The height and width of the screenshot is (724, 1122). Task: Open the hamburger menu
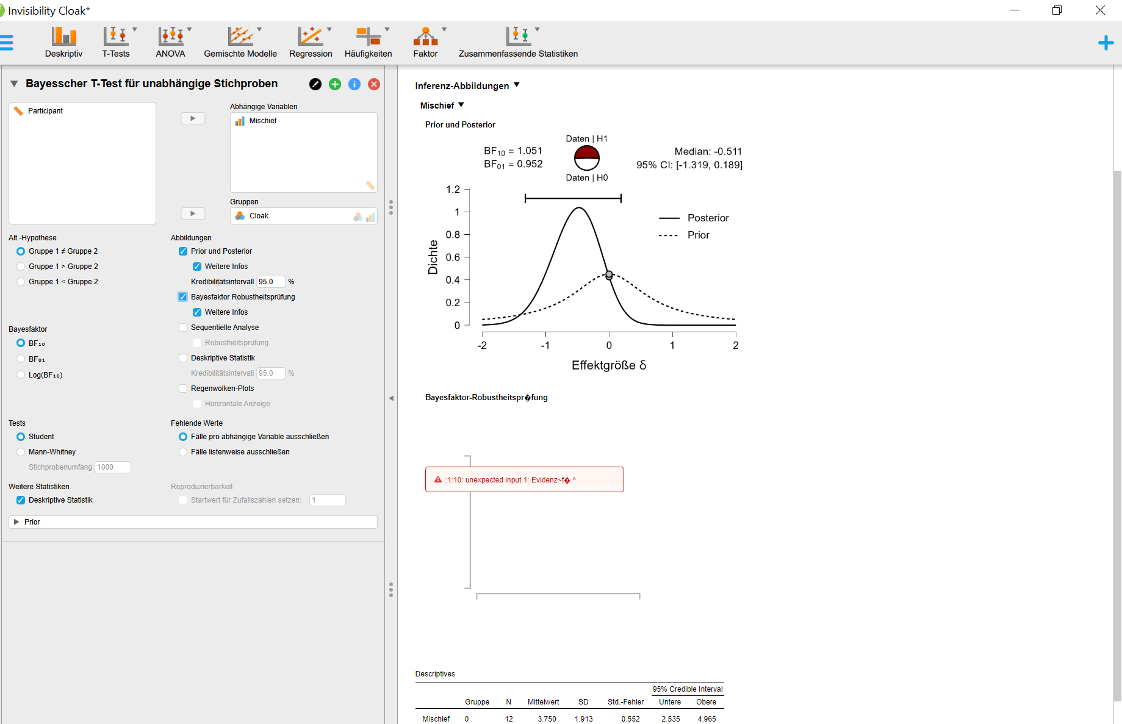pyautogui.click(x=9, y=42)
